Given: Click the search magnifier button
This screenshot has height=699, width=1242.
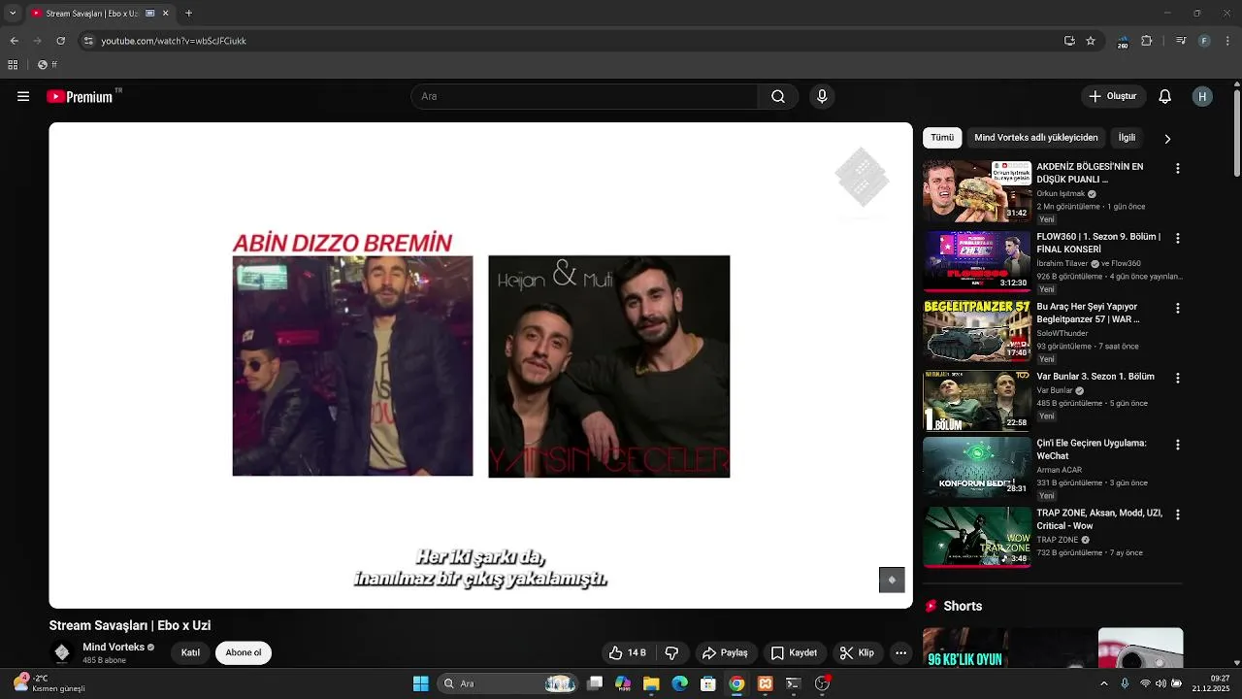Looking at the screenshot, I should (x=778, y=96).
